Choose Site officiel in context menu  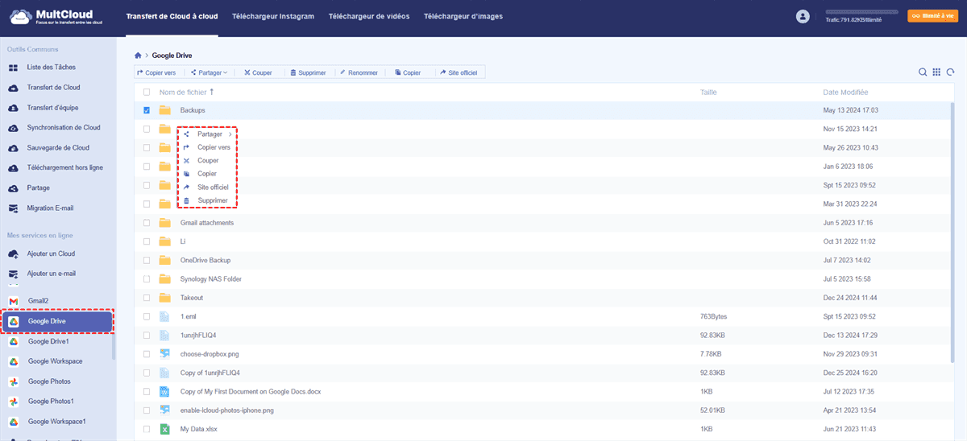[x=208, y=188]
